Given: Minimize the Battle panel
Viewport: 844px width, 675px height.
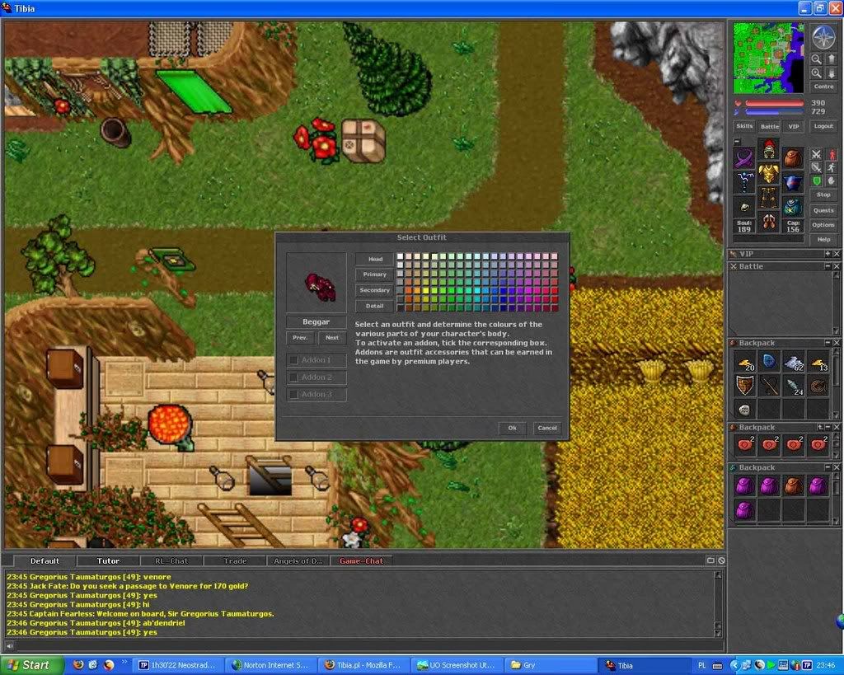Looking at the screenshot, I should point(828,266).
